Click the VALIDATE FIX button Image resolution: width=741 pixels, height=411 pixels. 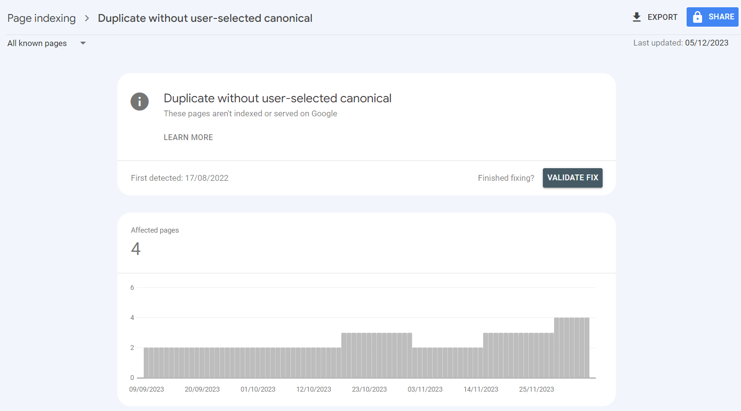coord(573,178)
